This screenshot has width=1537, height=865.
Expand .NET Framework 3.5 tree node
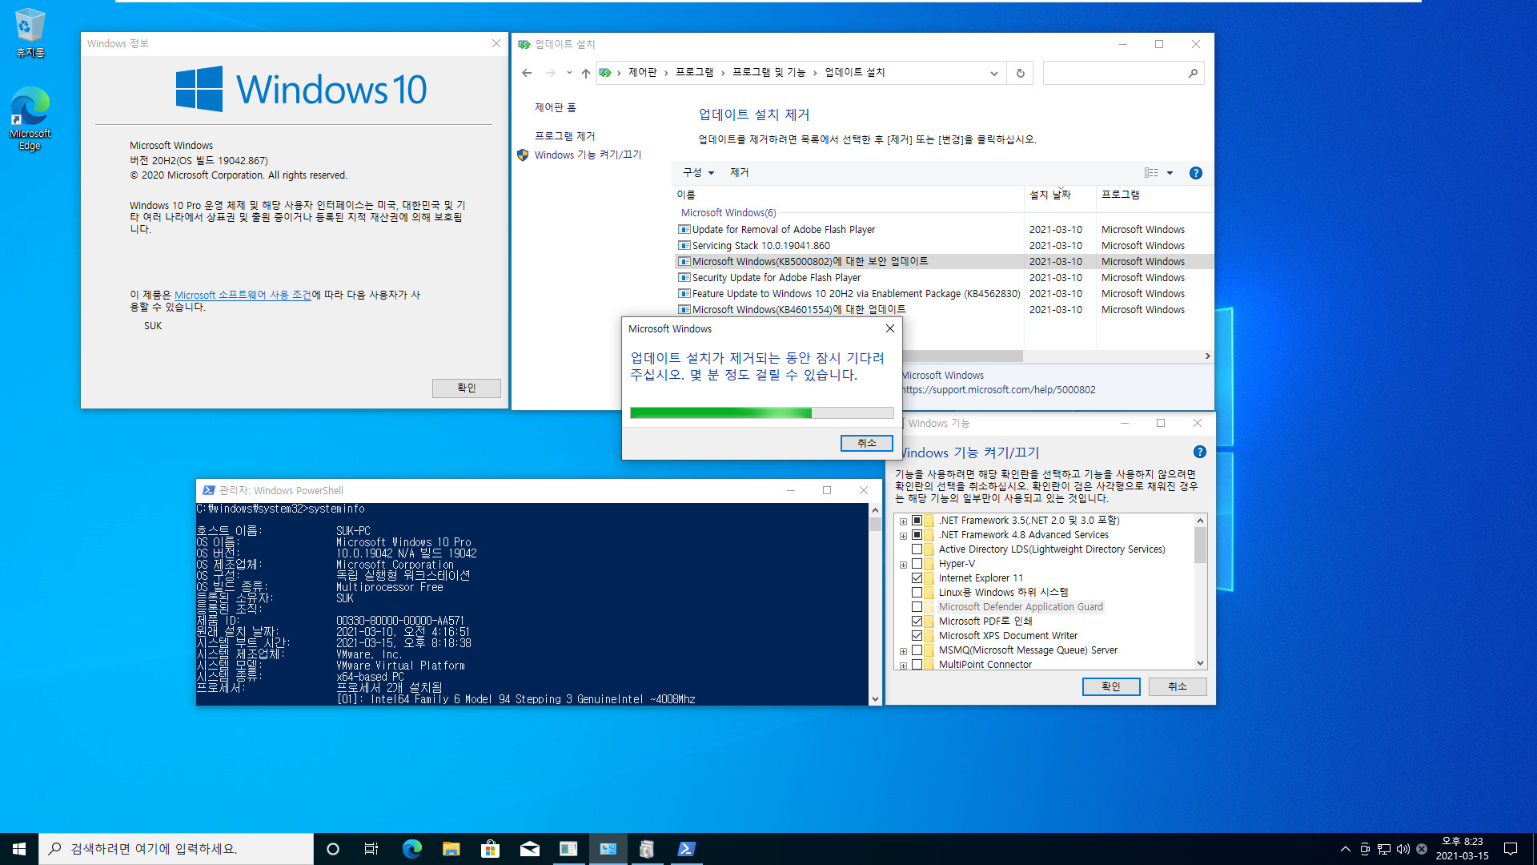[x=903, y=521]
